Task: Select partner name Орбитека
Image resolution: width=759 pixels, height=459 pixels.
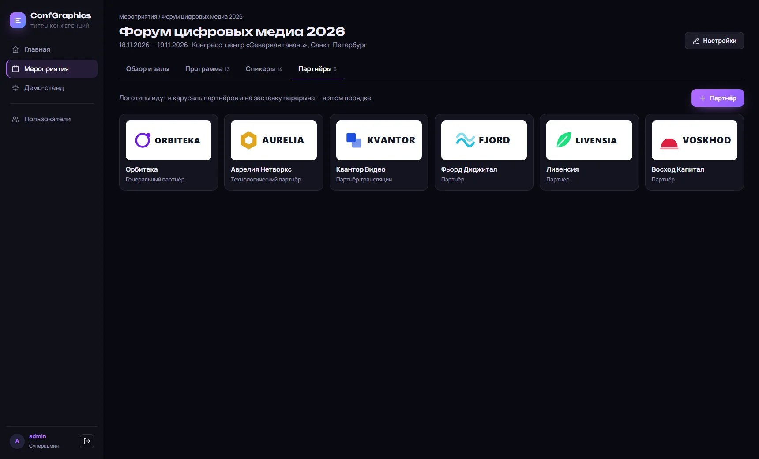Action: [x=142, y=169]
